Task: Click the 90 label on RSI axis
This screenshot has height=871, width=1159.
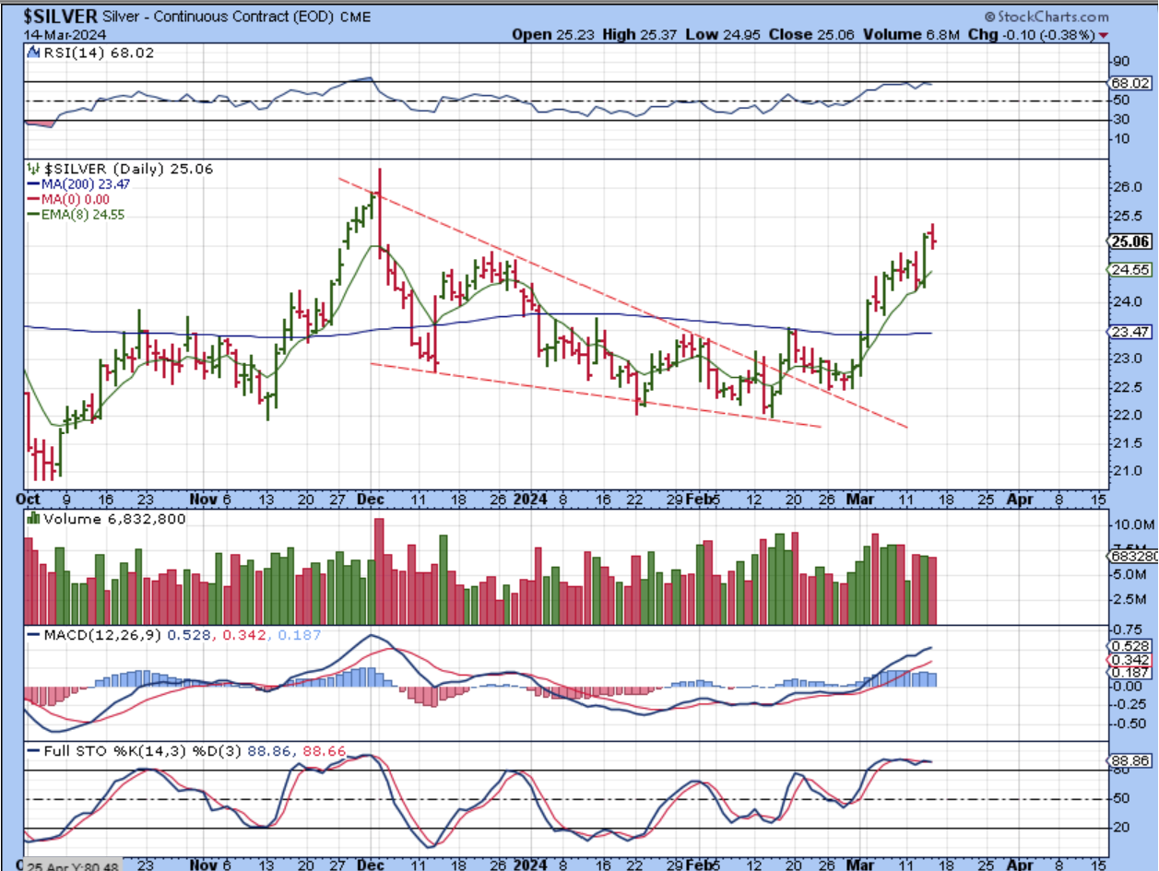Action: point(1122,61)
